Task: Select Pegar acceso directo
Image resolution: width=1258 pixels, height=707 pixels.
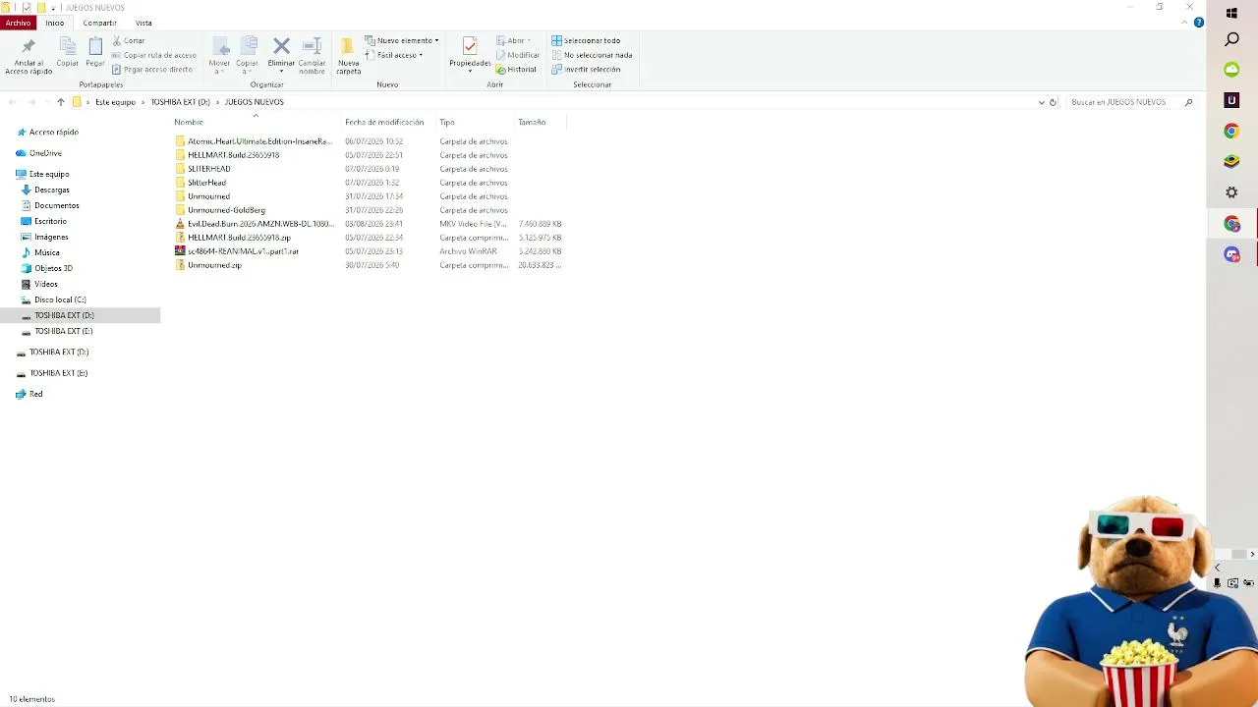Action: [152, 70]
